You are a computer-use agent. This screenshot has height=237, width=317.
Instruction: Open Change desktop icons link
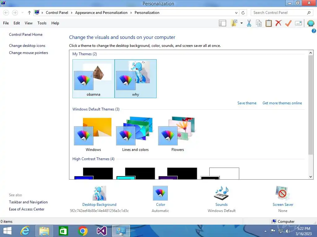(x=27, y=46)
